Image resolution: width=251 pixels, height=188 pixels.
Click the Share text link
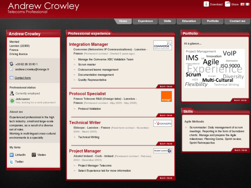coord(235,4)
